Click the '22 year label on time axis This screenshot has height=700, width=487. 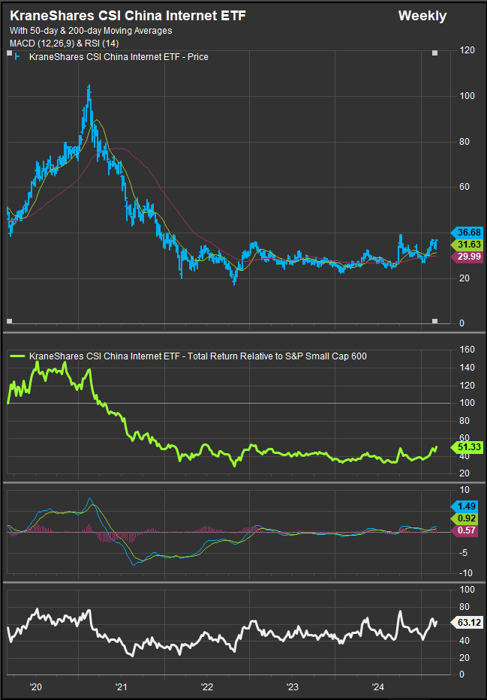point(207,686)
